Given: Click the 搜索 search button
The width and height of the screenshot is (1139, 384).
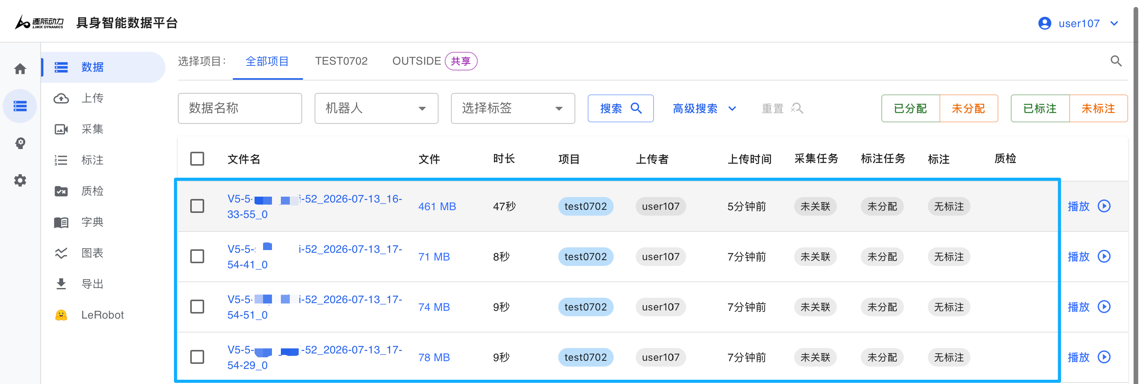Looking at the screenshot, I should (x=620, y=108).
